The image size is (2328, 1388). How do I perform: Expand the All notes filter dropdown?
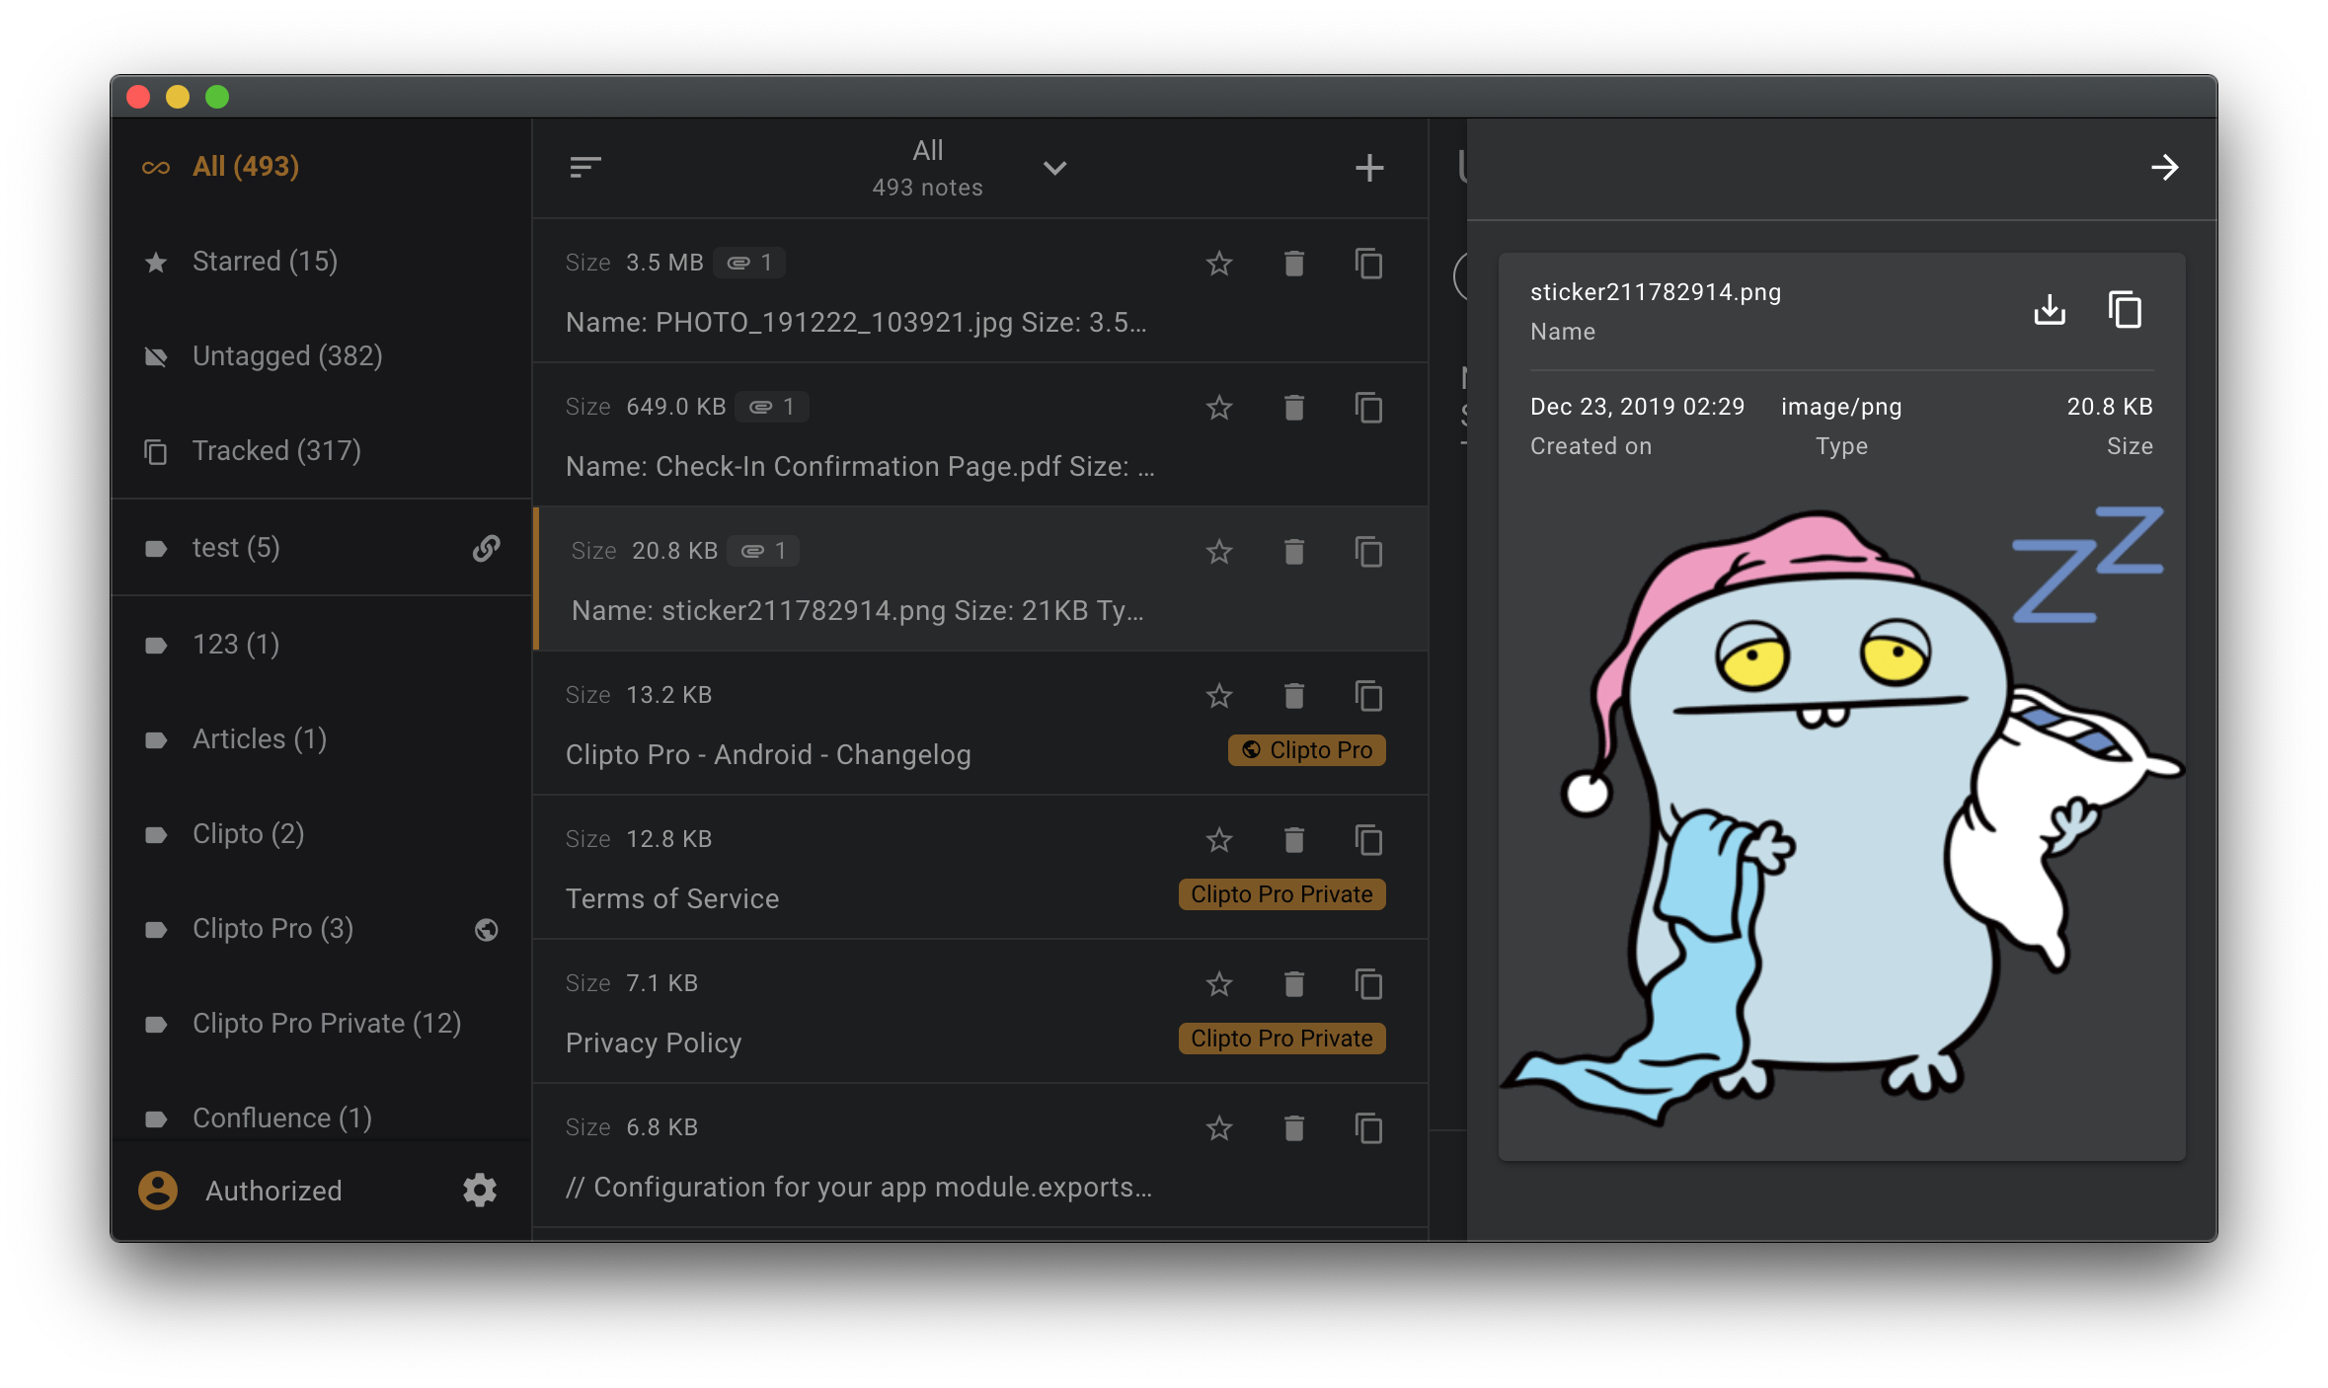coord(1054,168)
